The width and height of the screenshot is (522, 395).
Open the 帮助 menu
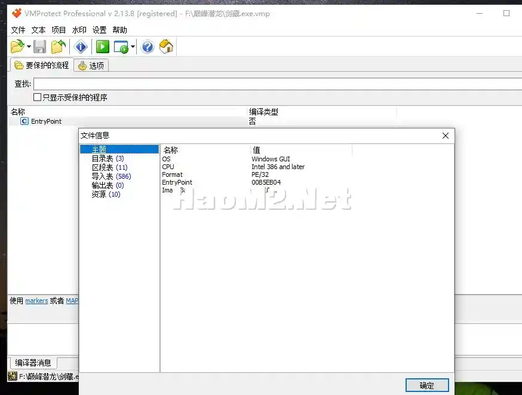pos(119,30)
